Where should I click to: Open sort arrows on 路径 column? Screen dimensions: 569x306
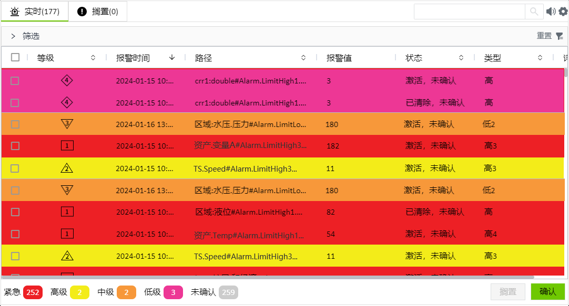[x=303, y=58]
